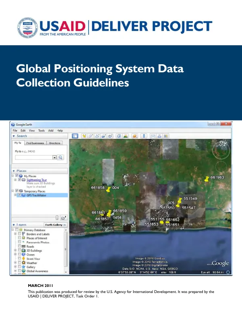Click the Add Image Overlay toolbar icon
242x314 pixels.
tap(104, 136)
